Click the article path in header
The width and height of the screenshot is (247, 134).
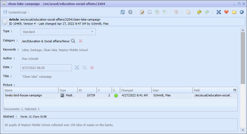(60, 19)
